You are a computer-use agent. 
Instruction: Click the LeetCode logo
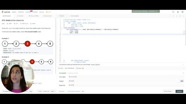click(6, 12)
